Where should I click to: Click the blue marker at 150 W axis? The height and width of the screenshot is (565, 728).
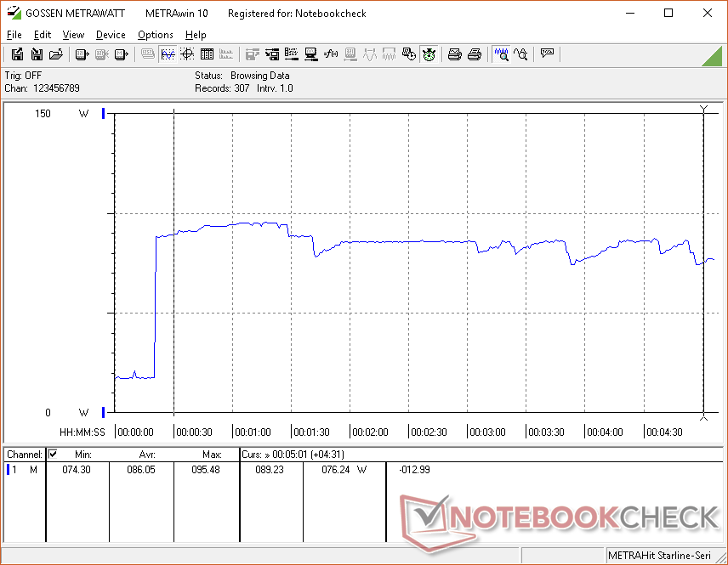point(104,113)
